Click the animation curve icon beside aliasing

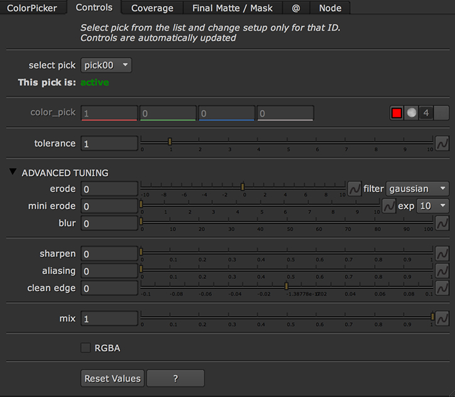tap(442, 271)
